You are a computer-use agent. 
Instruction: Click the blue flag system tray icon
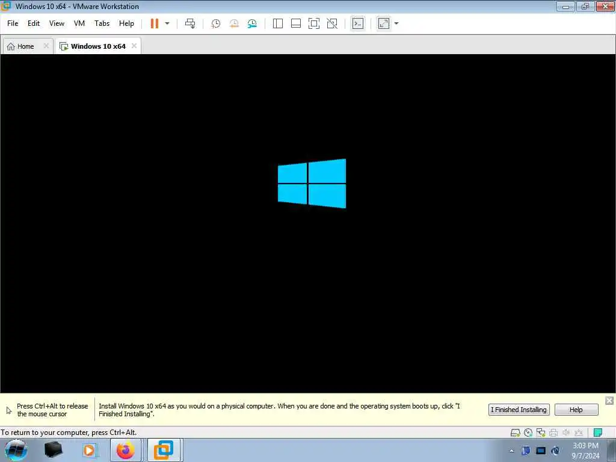(x=526, y=451)
